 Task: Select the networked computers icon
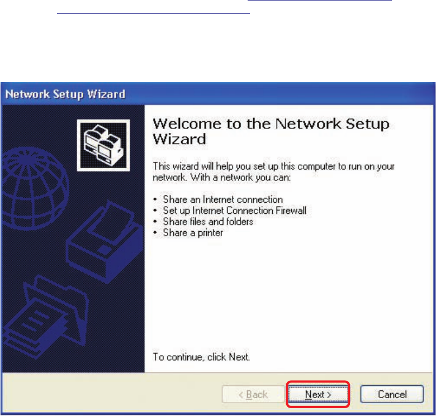click(103, 145)
